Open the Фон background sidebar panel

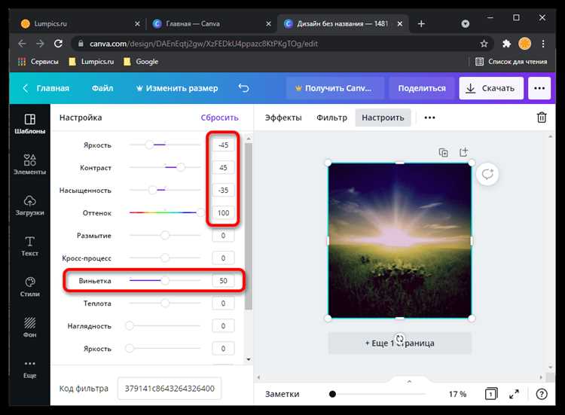[x=29, y=327]
